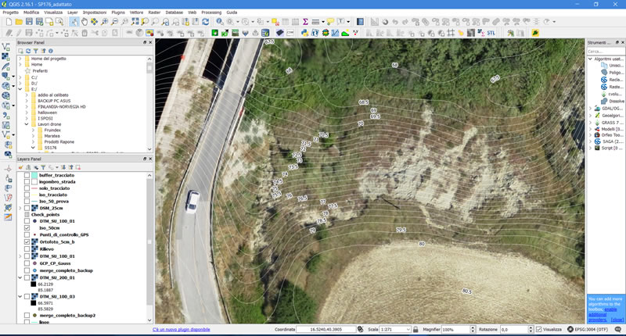Collapse the Lavori drone folder
The image size is (626, 336).
[27, 124]
